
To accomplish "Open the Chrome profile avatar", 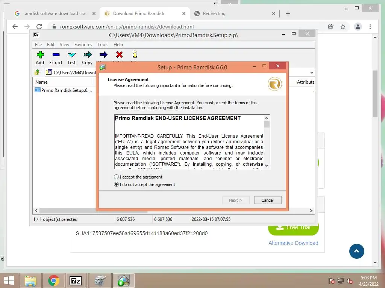I will pyautogui.click(x=358, y=27).
